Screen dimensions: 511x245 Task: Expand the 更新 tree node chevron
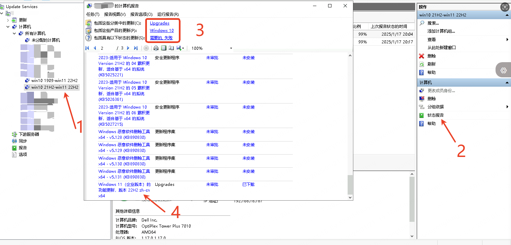8,20
